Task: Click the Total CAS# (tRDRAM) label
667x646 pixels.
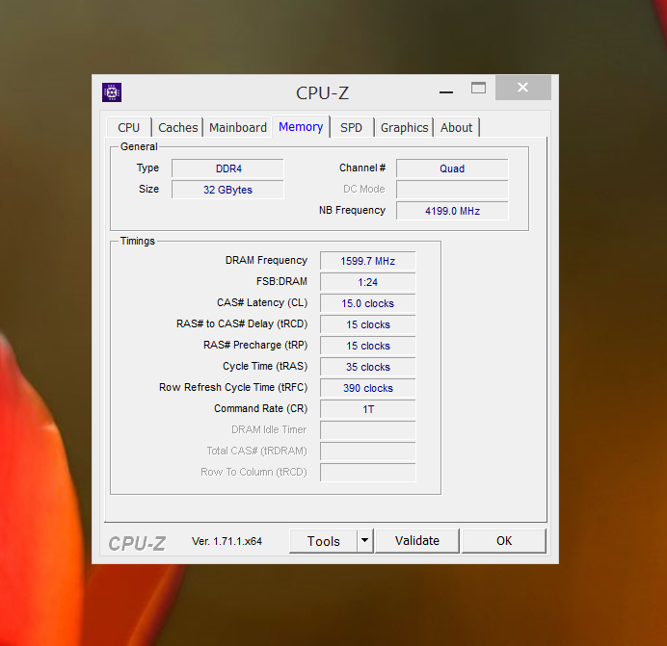Action: [257, 451]
